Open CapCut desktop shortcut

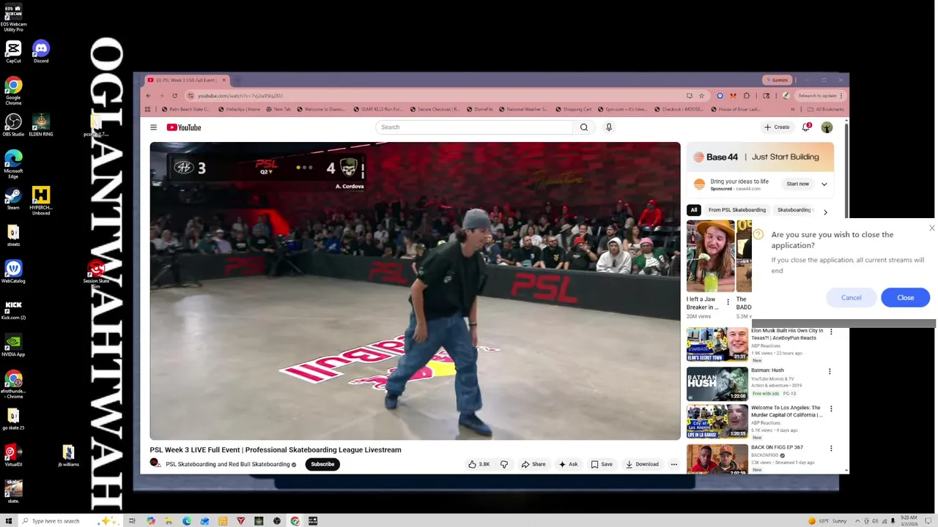[13, 52]
